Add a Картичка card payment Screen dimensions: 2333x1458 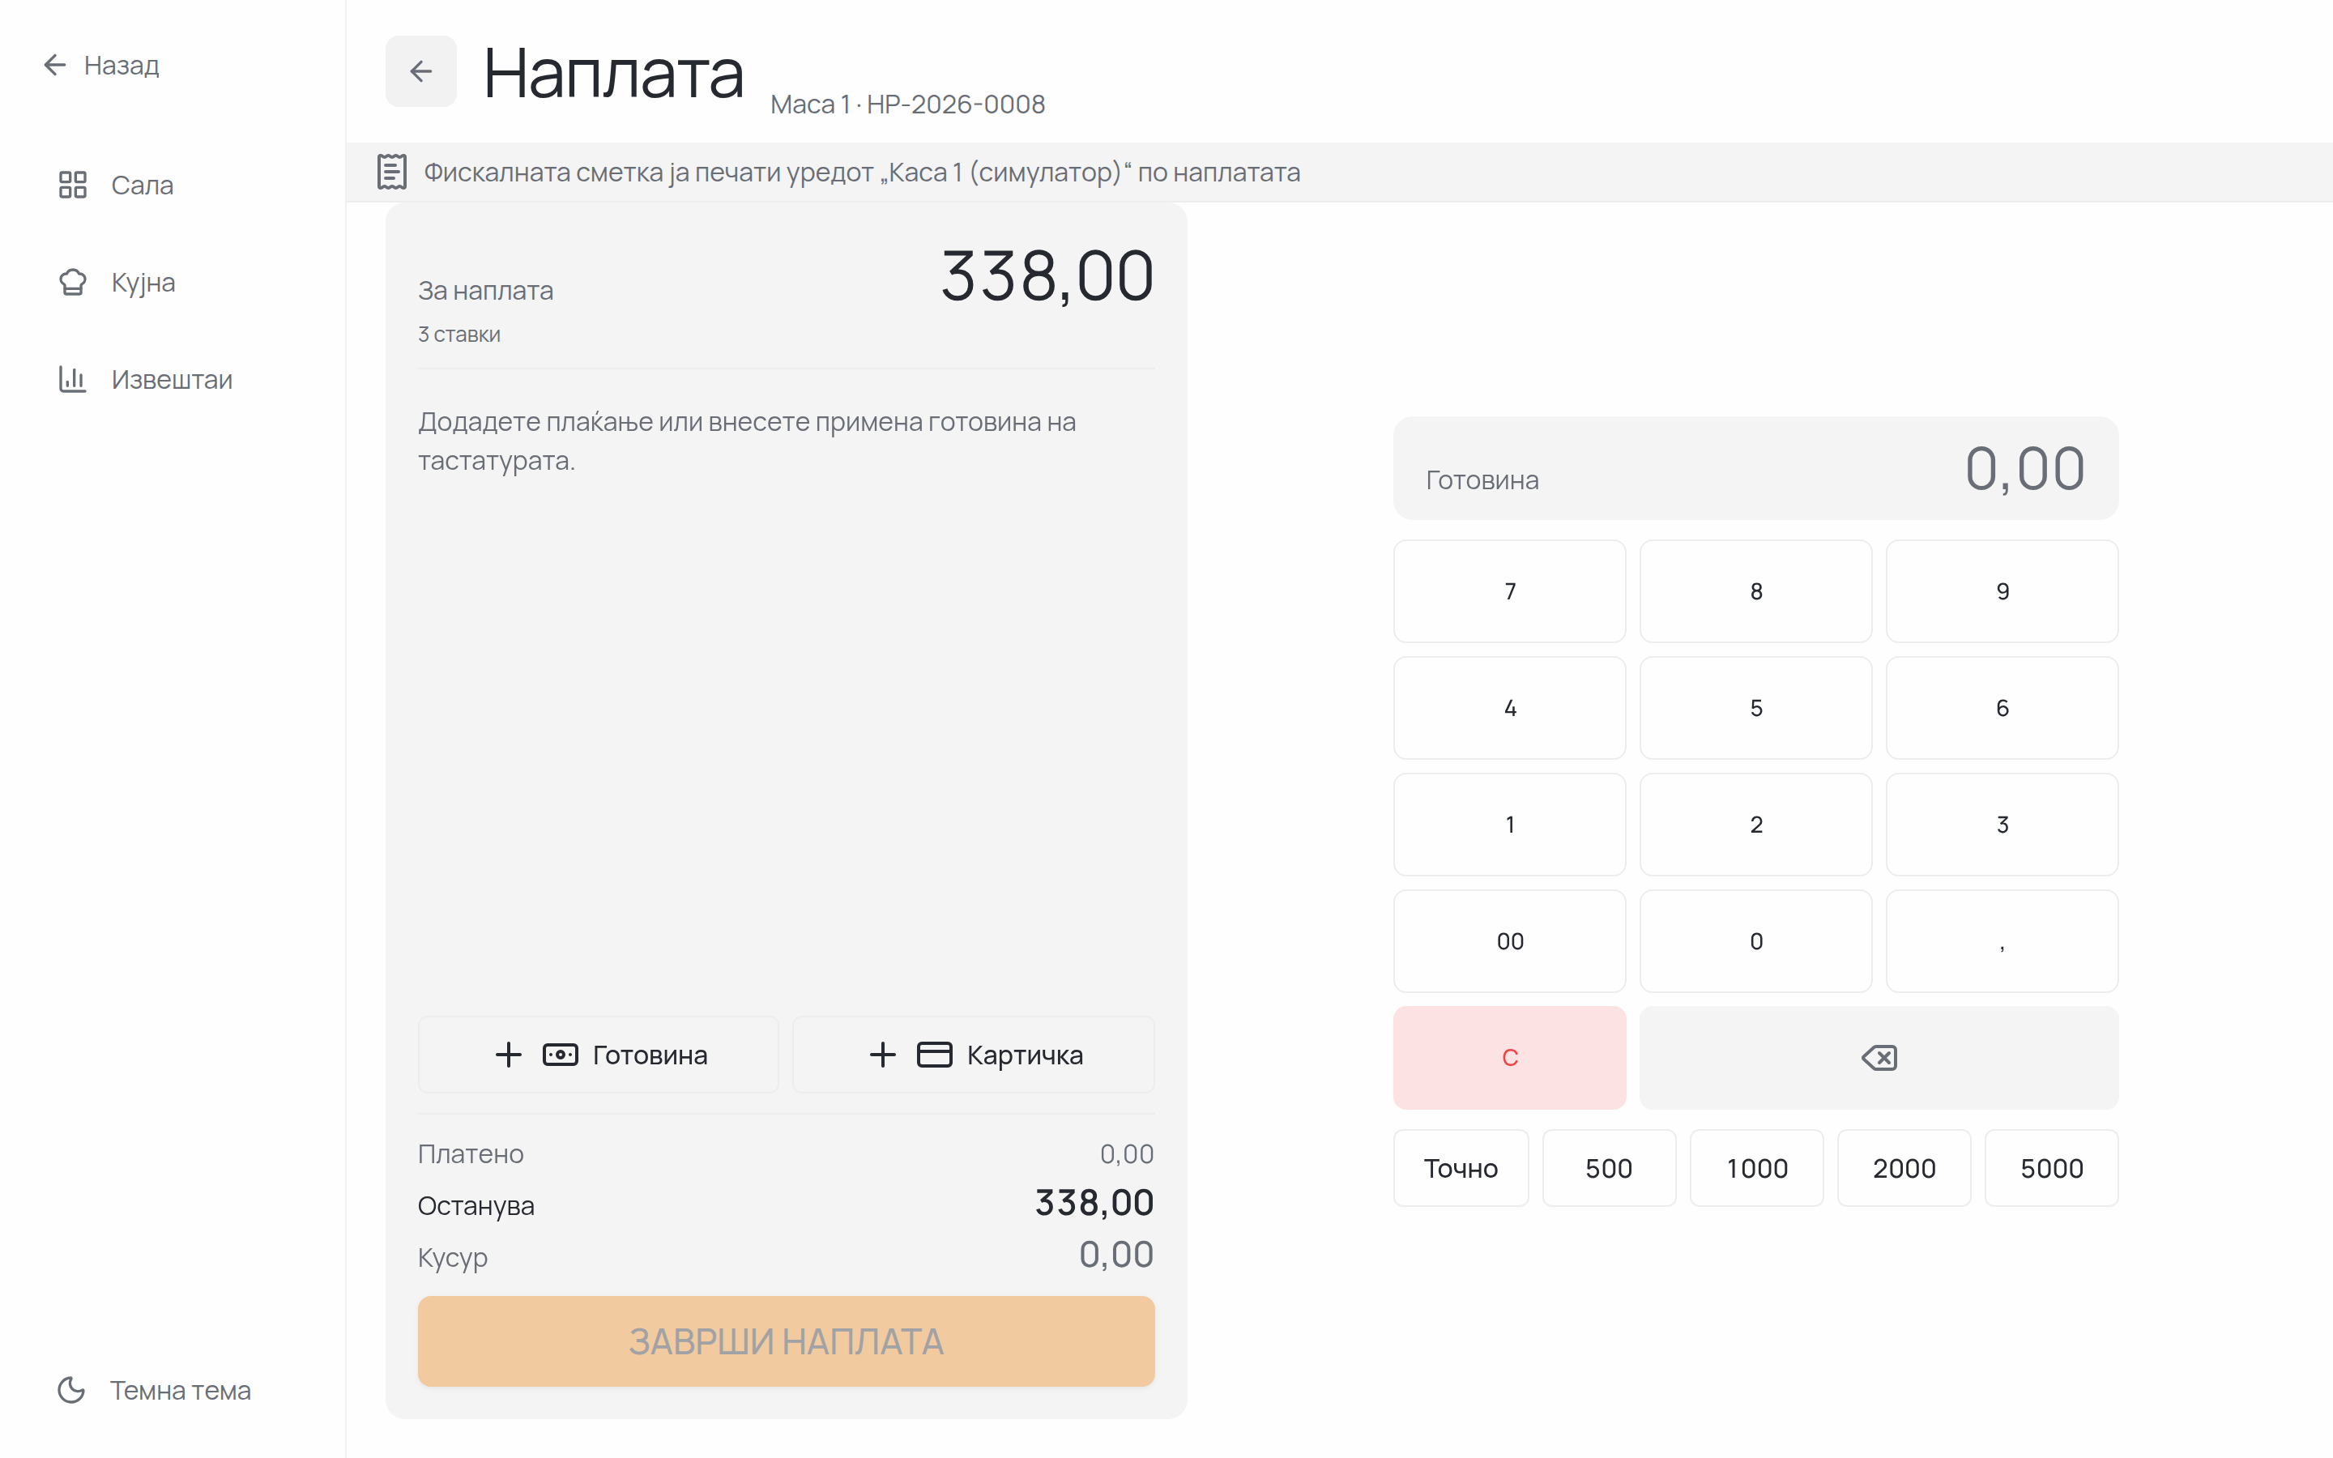tap(974, 1055)
